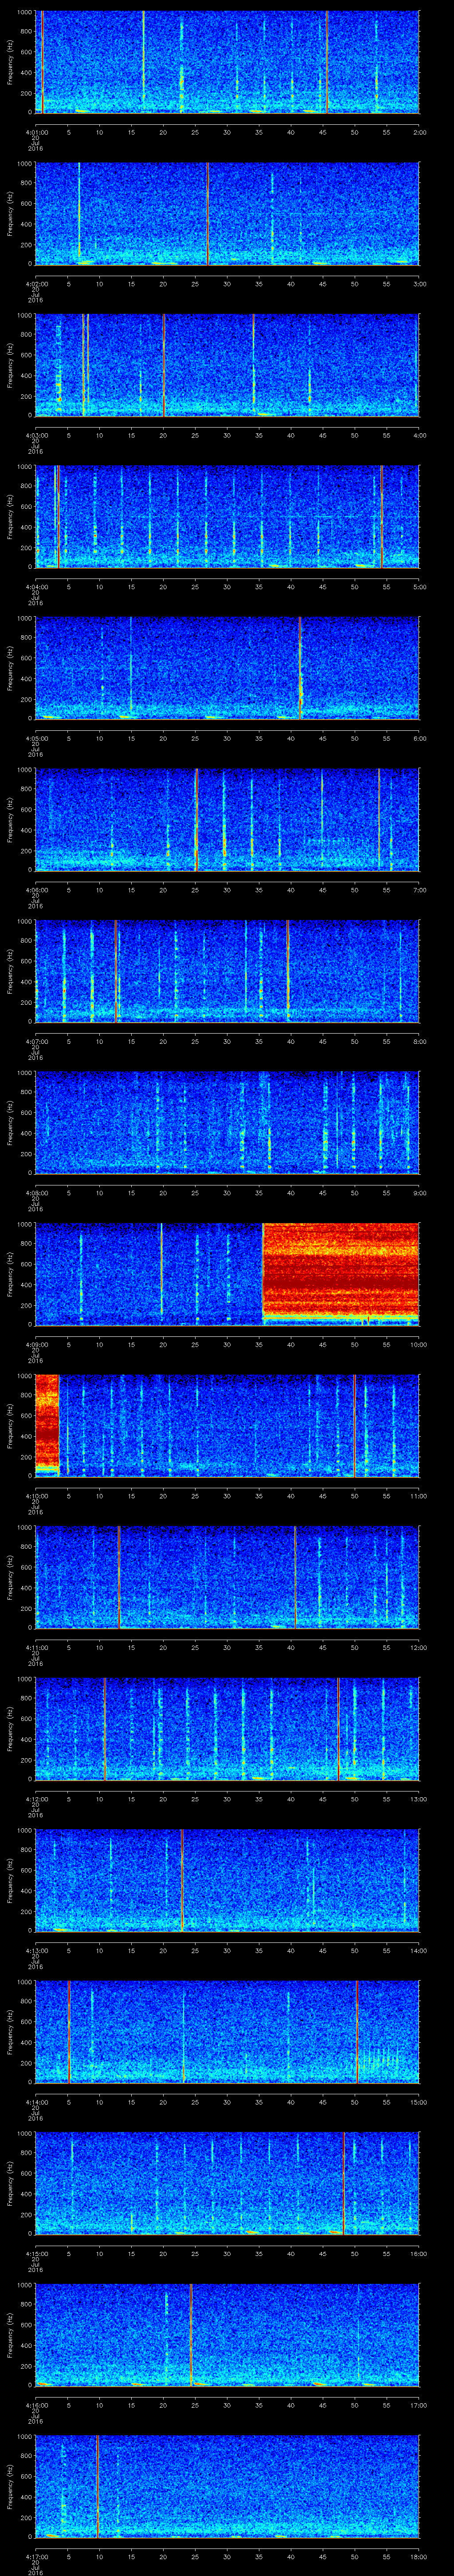Click the red line in the 4:13:00 panel
Viewport: 454px width, 2576px height.
[x=182, y=1880]
